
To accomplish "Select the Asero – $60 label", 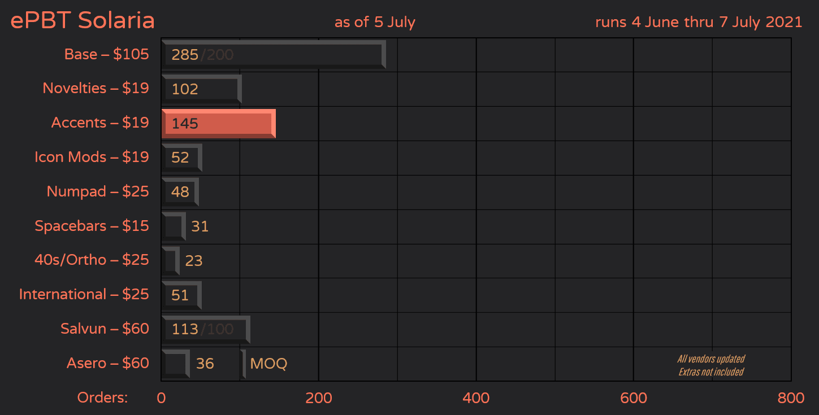I will (x=107, y=364).
